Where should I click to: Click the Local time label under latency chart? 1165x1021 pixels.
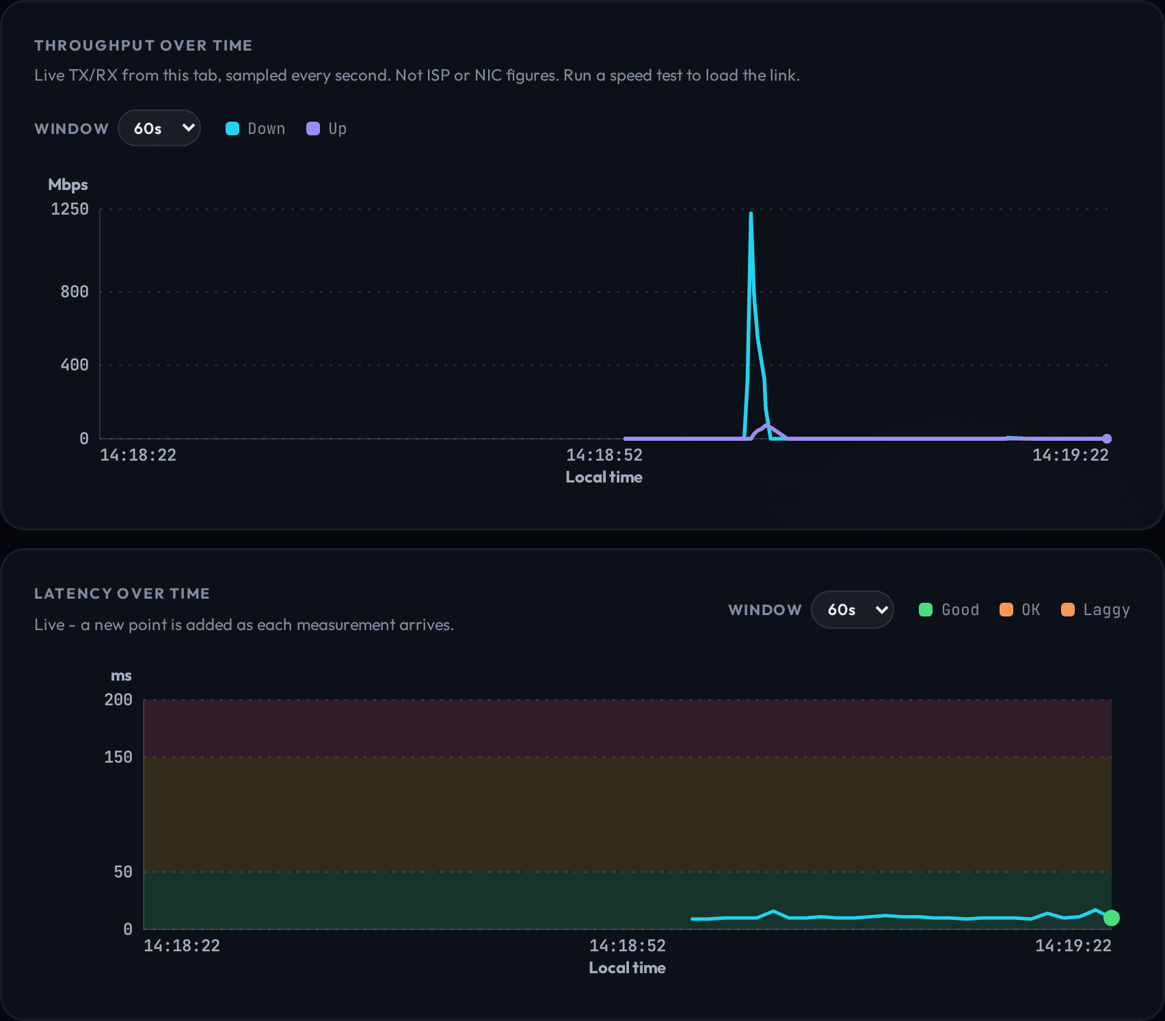pos(627,968)
